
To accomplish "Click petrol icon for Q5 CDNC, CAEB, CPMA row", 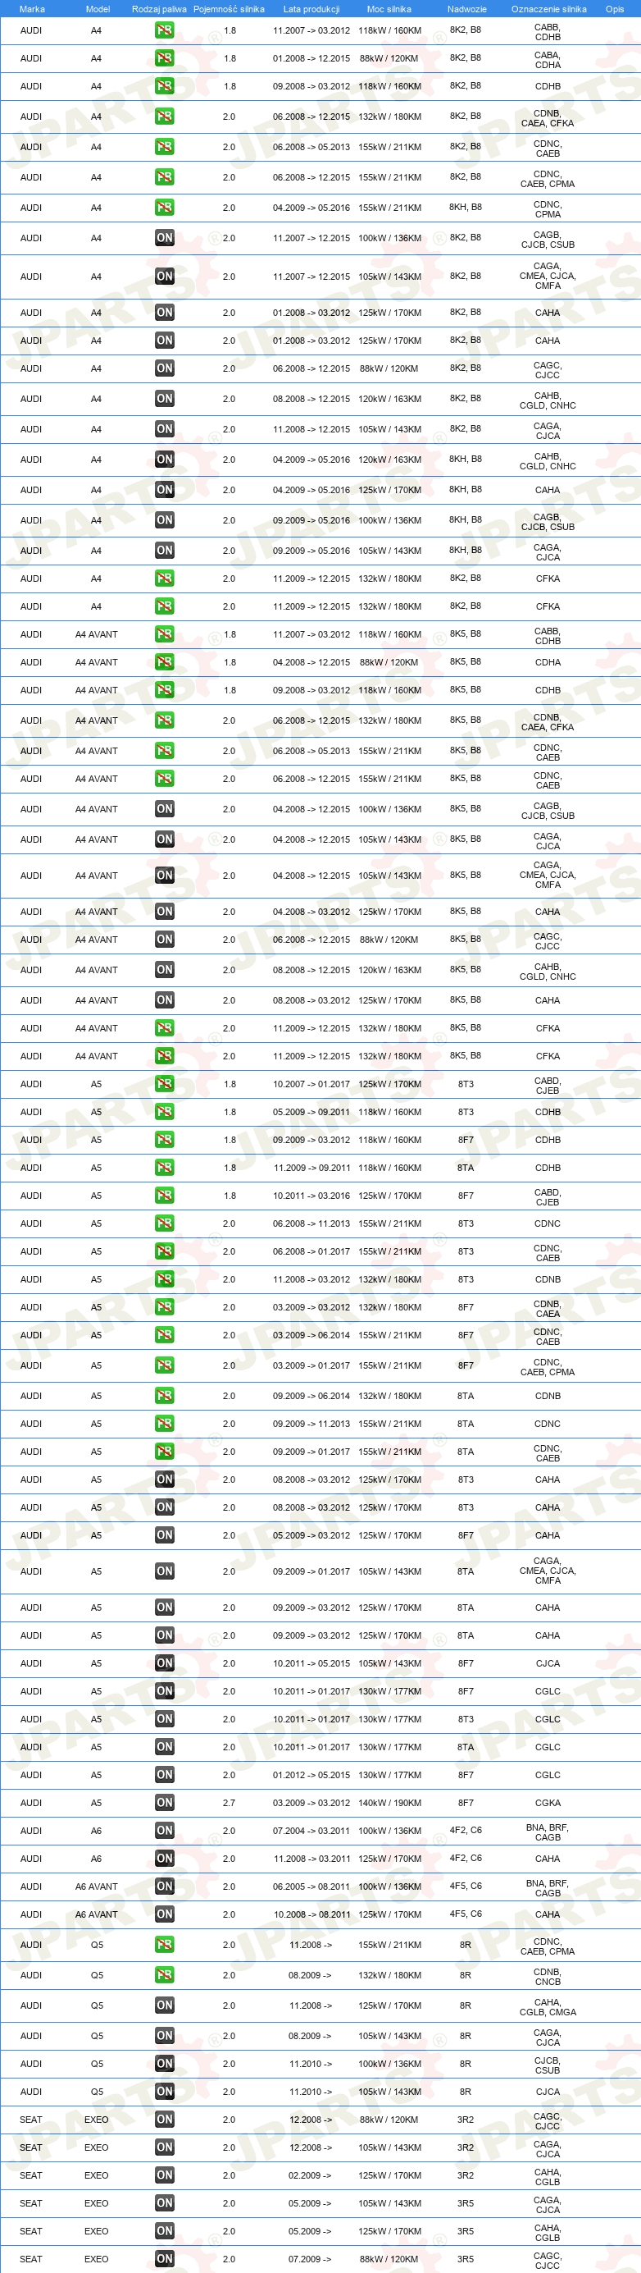I will click(164, 1945).
